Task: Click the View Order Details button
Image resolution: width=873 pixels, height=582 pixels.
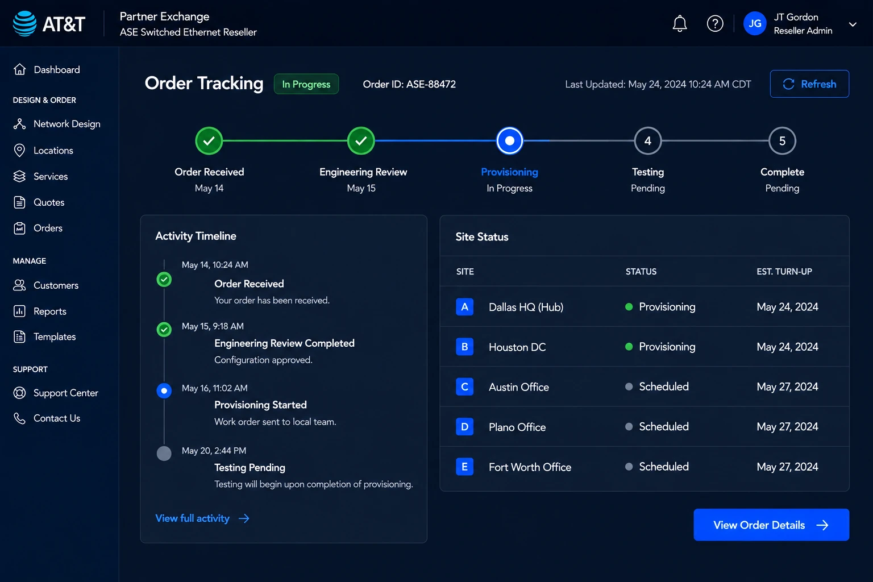Action: tap(771, 525)
